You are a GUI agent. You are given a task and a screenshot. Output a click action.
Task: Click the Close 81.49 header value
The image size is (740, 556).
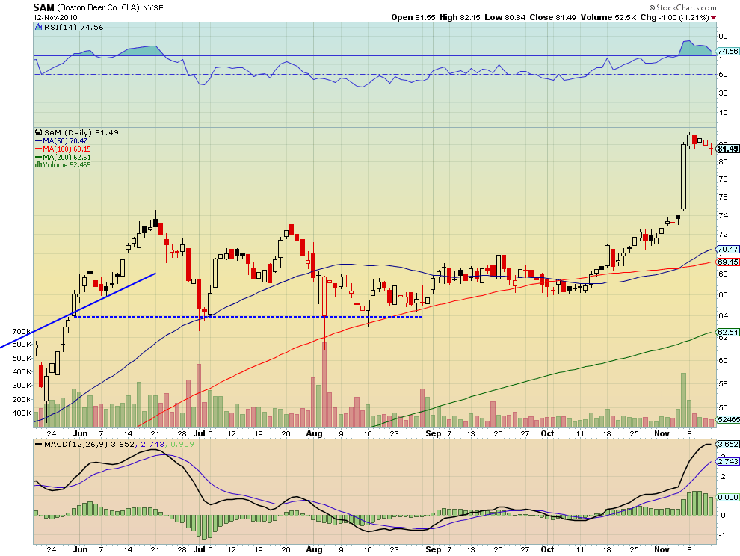[552, 17]
